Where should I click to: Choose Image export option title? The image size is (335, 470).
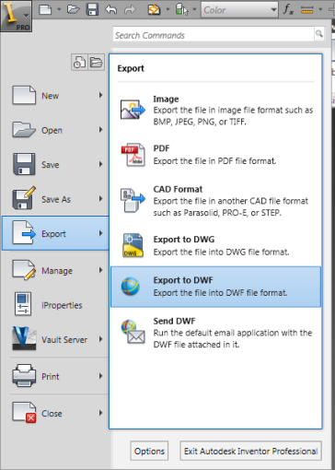point(166,99)
